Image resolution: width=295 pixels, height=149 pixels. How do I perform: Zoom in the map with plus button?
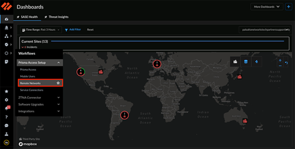pyautogui.click(x=280, y=60)
